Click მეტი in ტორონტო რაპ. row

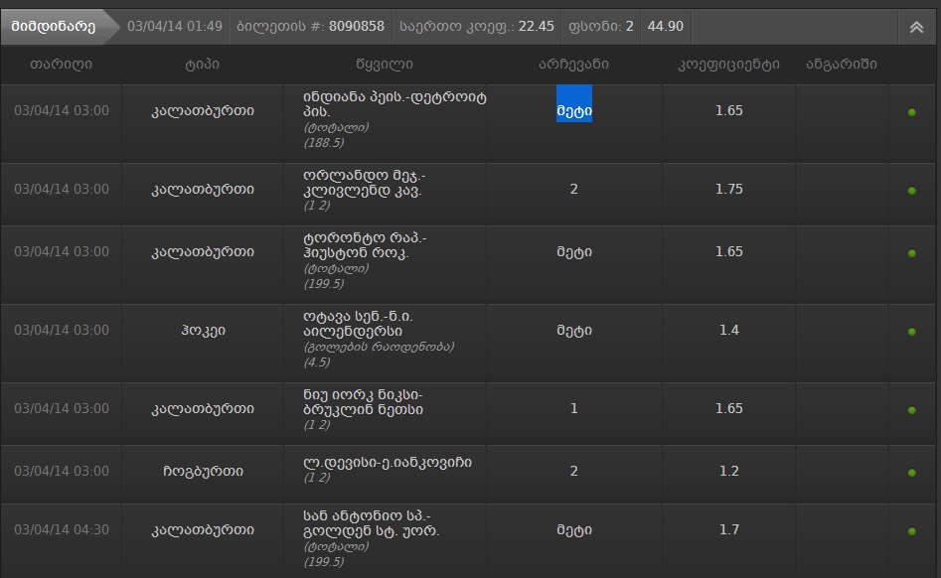click(574, 252)
